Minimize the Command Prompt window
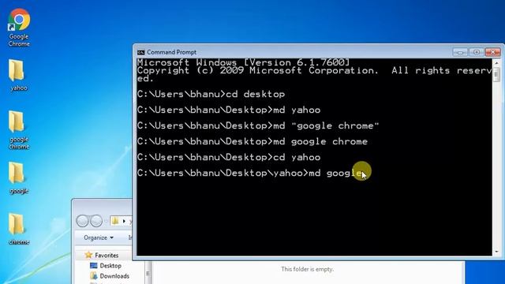Screen dimensions: 505x284 (x=460, y=52)
